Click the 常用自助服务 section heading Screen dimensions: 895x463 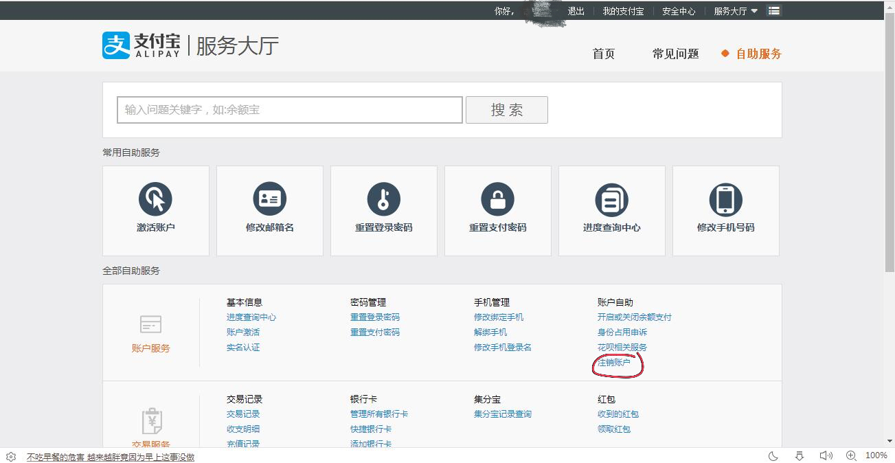(131, 153)
